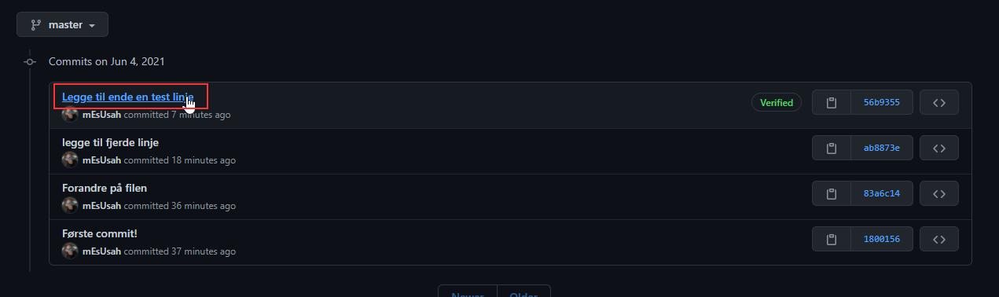Browse repository at commit 1800156
This screenshot has height=297, width=999.
[938, 239]
